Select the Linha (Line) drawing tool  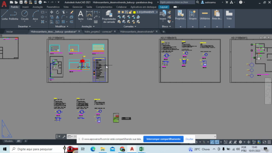(5, 15)
